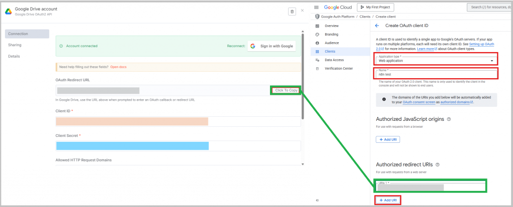
Task: Click Google Auth Platform breadcrumb
Action: tap(338, 17)
